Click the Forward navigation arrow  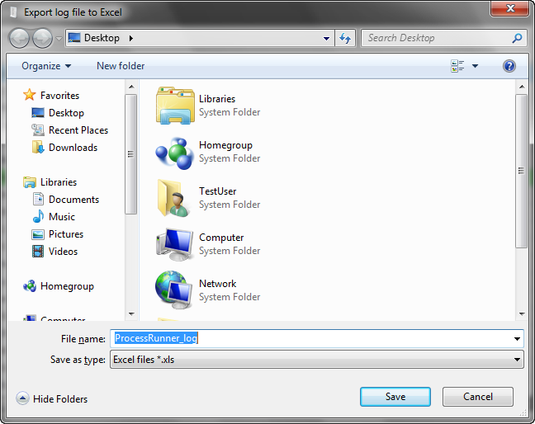pos(42,38)
